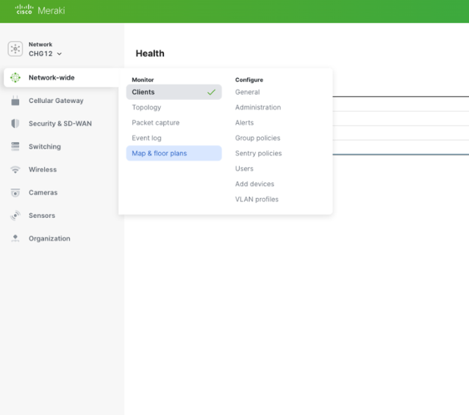Click the Wireless wifi icon

(15, 170)
